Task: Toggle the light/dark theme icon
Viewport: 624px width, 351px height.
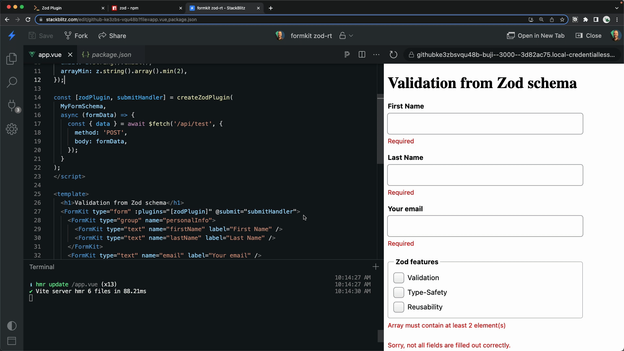Action: 12,326
